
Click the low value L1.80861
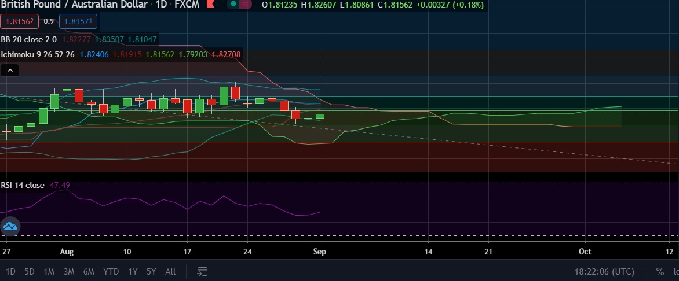tap(357, 5)
